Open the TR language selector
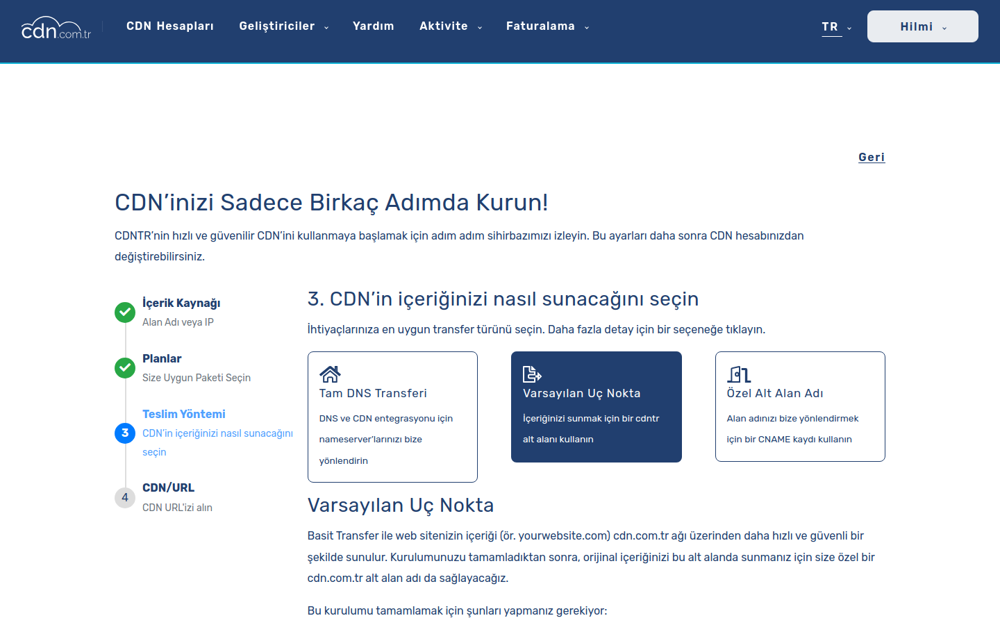Image resolution: width=1000 pixels, height=625 pixels. (836, 27)
